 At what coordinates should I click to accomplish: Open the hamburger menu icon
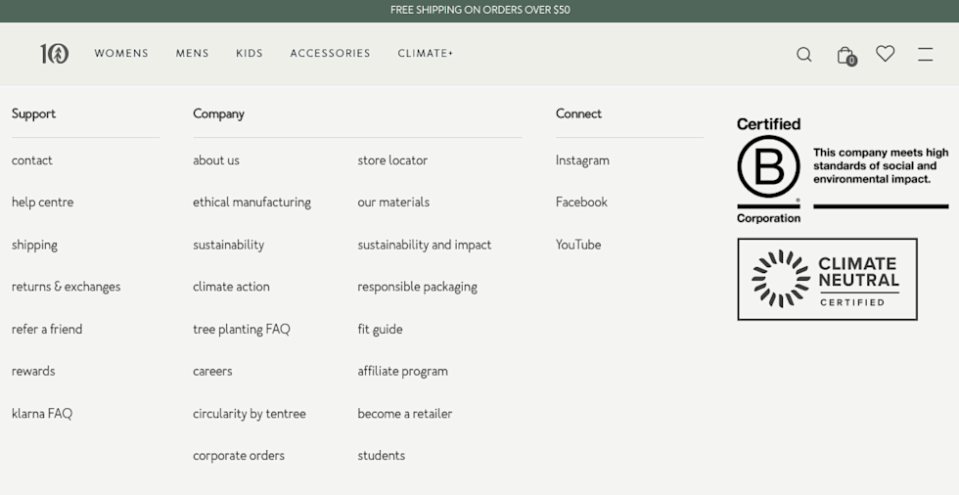(925, 55)
